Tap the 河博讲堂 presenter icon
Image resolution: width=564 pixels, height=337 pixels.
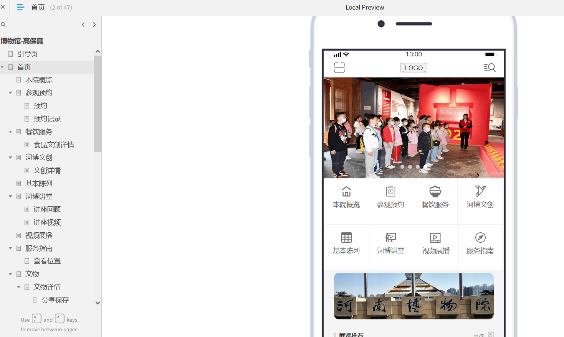tap(390, 237)
